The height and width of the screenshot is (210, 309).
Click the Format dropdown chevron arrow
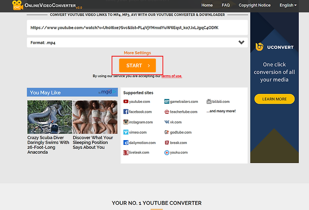click(241, 42)
